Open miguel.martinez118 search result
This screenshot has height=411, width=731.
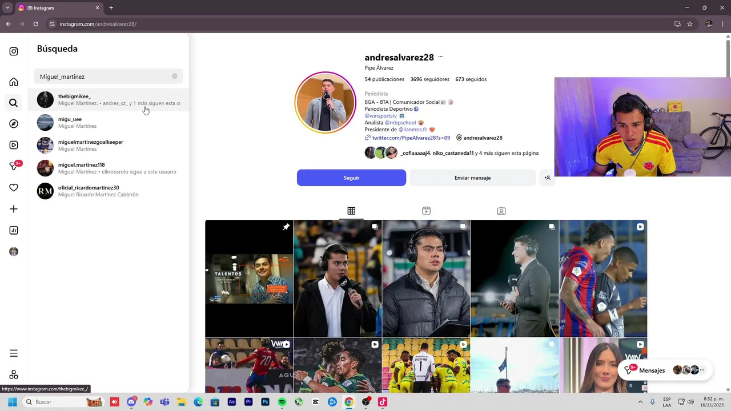point(109,168)
